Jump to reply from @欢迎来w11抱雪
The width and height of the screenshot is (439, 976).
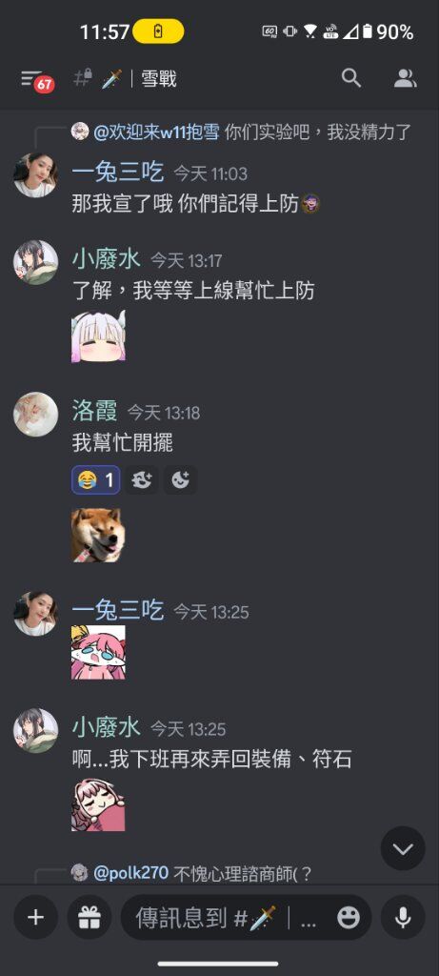coord(241,132)
